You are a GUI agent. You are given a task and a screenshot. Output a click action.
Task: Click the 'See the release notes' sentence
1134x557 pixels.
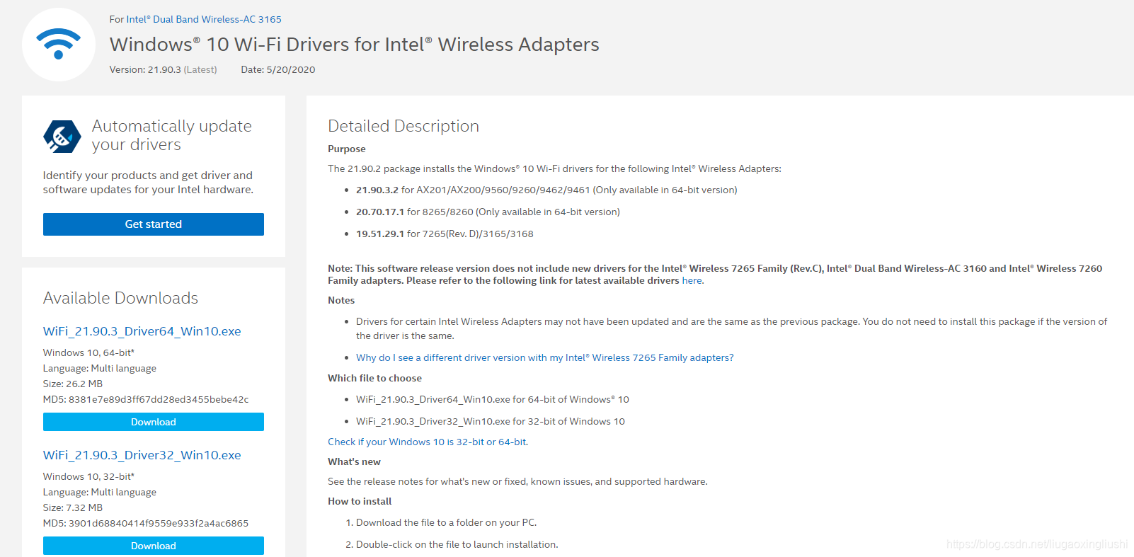coord(517,482)
